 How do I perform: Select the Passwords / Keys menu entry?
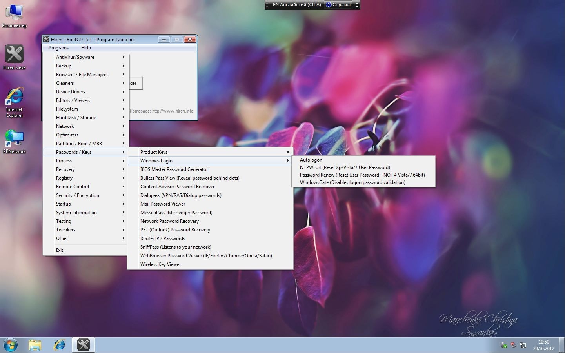(x=85, y=152)
